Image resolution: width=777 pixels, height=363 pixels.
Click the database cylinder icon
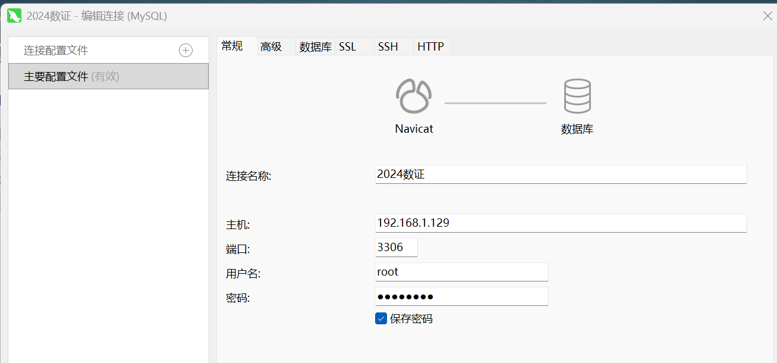(577, 96)
